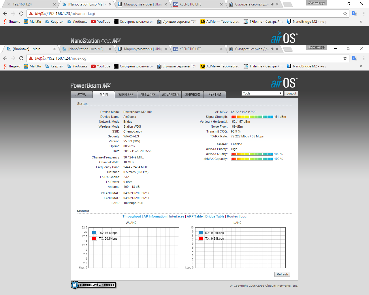Click the Logout button

291,93
